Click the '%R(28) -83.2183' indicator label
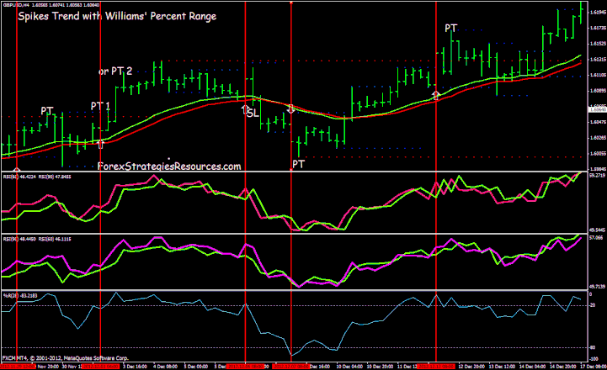This screenshot has width=607, height=370. (20, 296)
